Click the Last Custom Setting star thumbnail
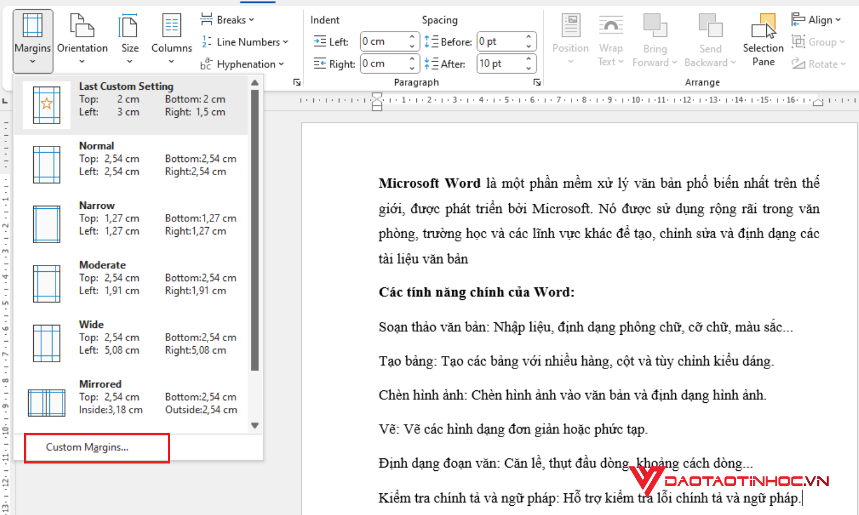The height and width of the screenshot is (515, 859). point(46,105)
